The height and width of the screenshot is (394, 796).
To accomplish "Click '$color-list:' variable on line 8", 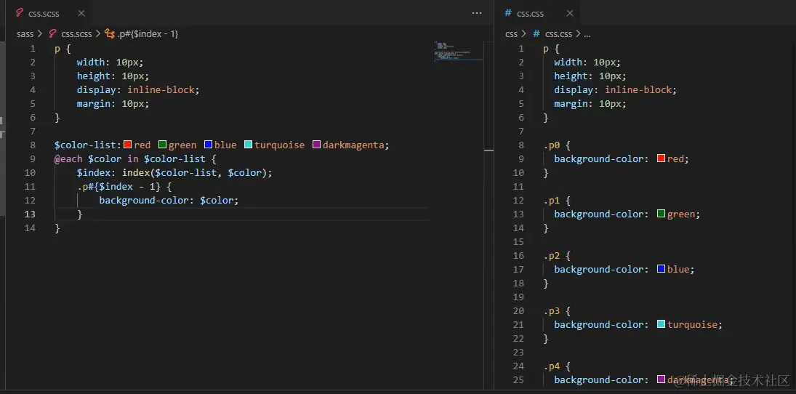I will point(89,145).
